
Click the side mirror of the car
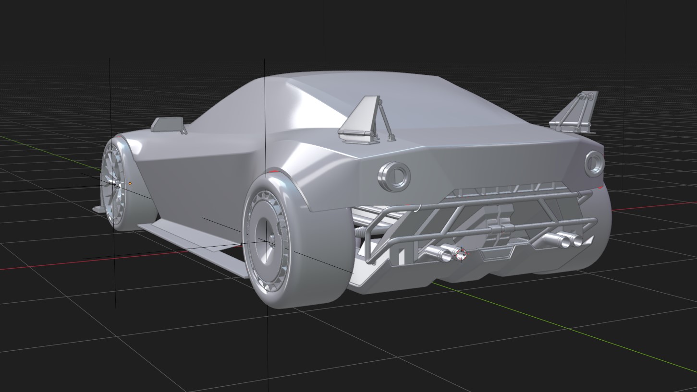click(169, 125)
